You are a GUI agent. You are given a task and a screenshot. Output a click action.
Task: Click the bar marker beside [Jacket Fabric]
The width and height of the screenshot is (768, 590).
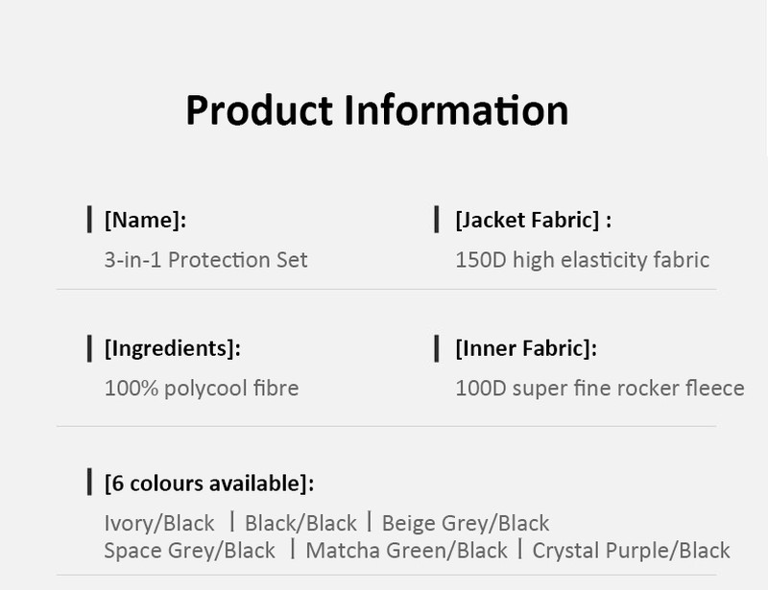click(x=437, y=219)
